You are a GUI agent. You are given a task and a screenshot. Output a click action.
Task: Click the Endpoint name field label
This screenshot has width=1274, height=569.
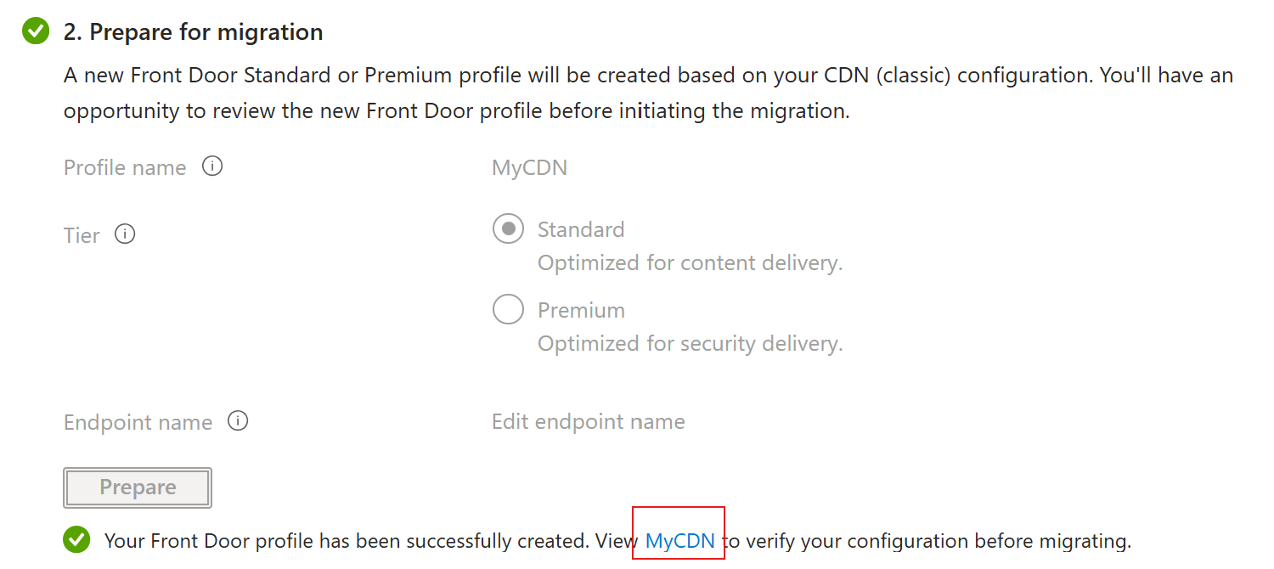(138, 421)
